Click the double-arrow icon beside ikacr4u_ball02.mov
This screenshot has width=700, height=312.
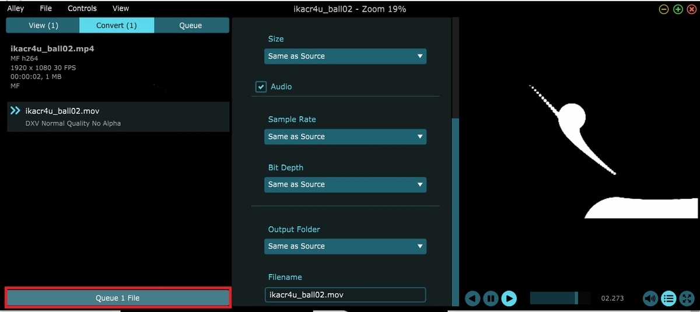click(16, 111)
